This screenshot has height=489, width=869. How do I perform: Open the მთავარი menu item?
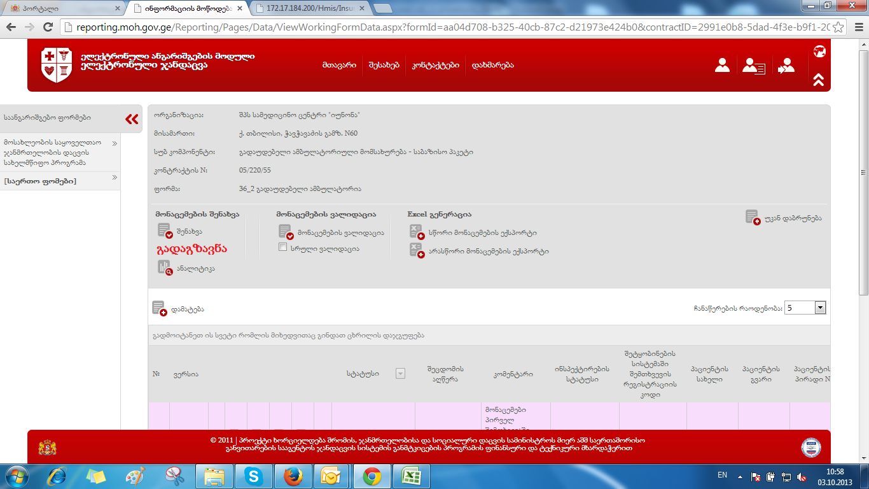338,65
